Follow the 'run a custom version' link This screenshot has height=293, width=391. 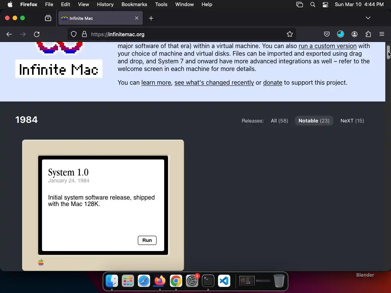coord(327,46)
